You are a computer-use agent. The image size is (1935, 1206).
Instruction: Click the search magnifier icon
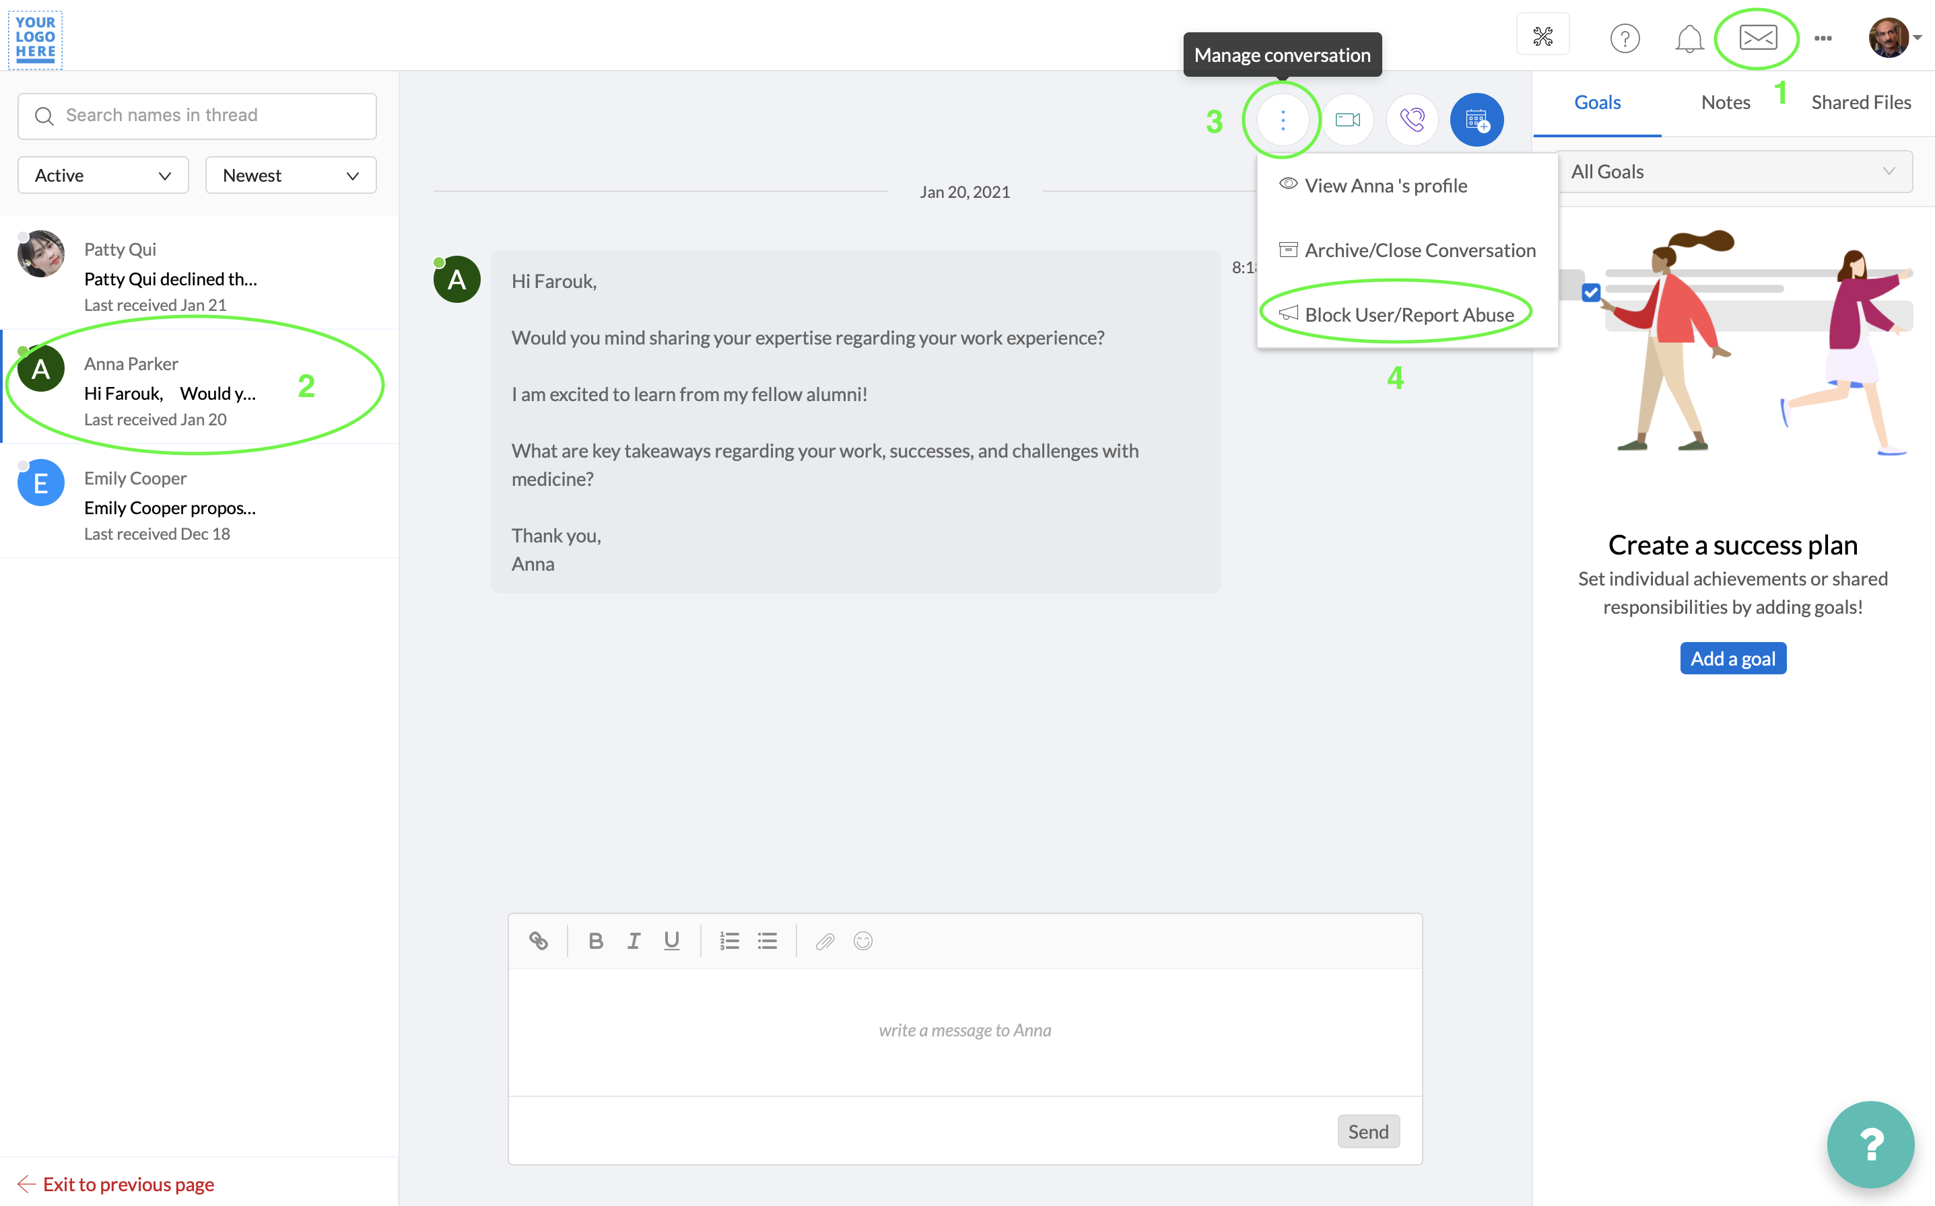click(x=44, y=116)
